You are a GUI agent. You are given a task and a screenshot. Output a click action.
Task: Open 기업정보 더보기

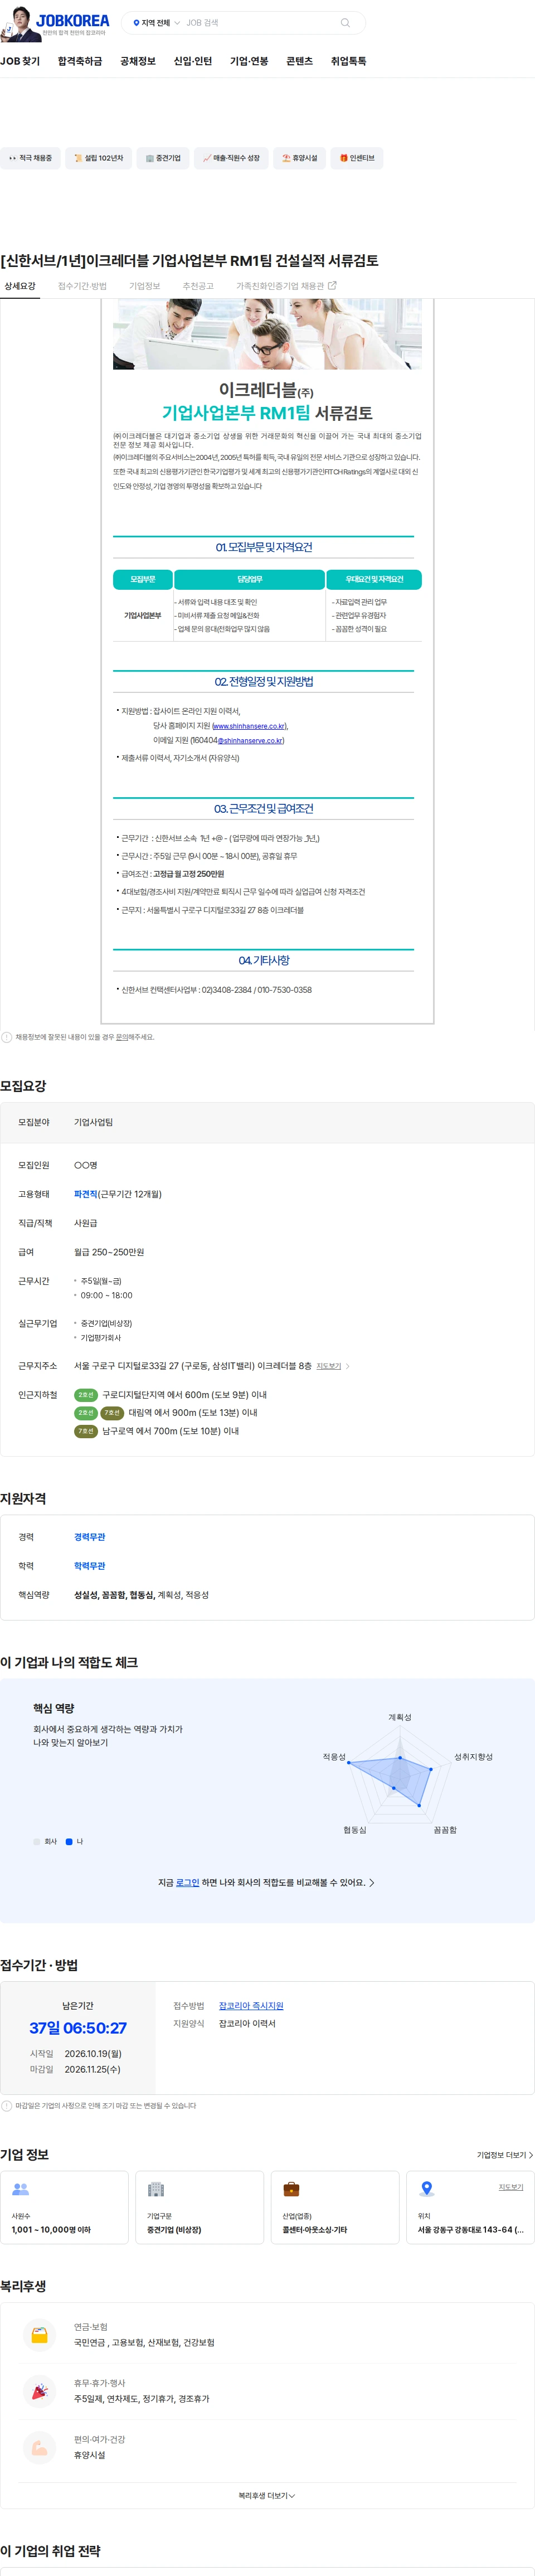pyautogui.click(x=504, y=2154)
